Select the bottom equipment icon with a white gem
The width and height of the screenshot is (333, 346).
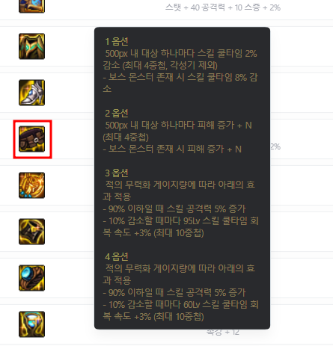(x=32, y=324)
